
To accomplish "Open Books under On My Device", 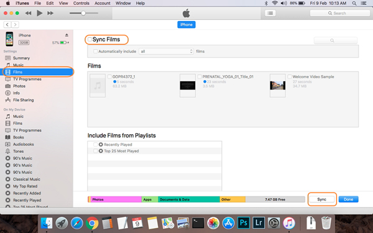I will tap(18, 137).
